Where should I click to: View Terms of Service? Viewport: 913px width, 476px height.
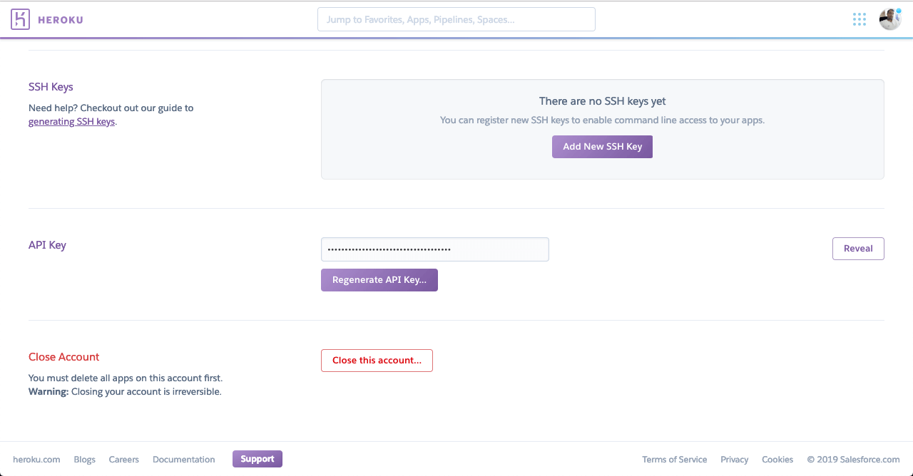(674, 460)
